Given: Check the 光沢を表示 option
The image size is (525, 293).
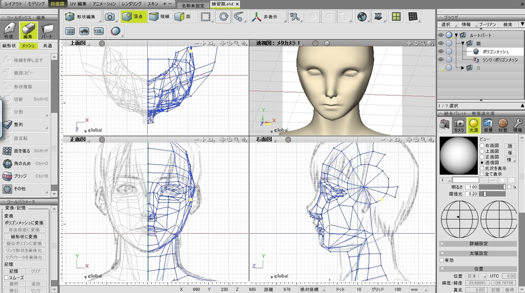Looking at the screenshot, I should pyautogui.click(x=482, y=168).
